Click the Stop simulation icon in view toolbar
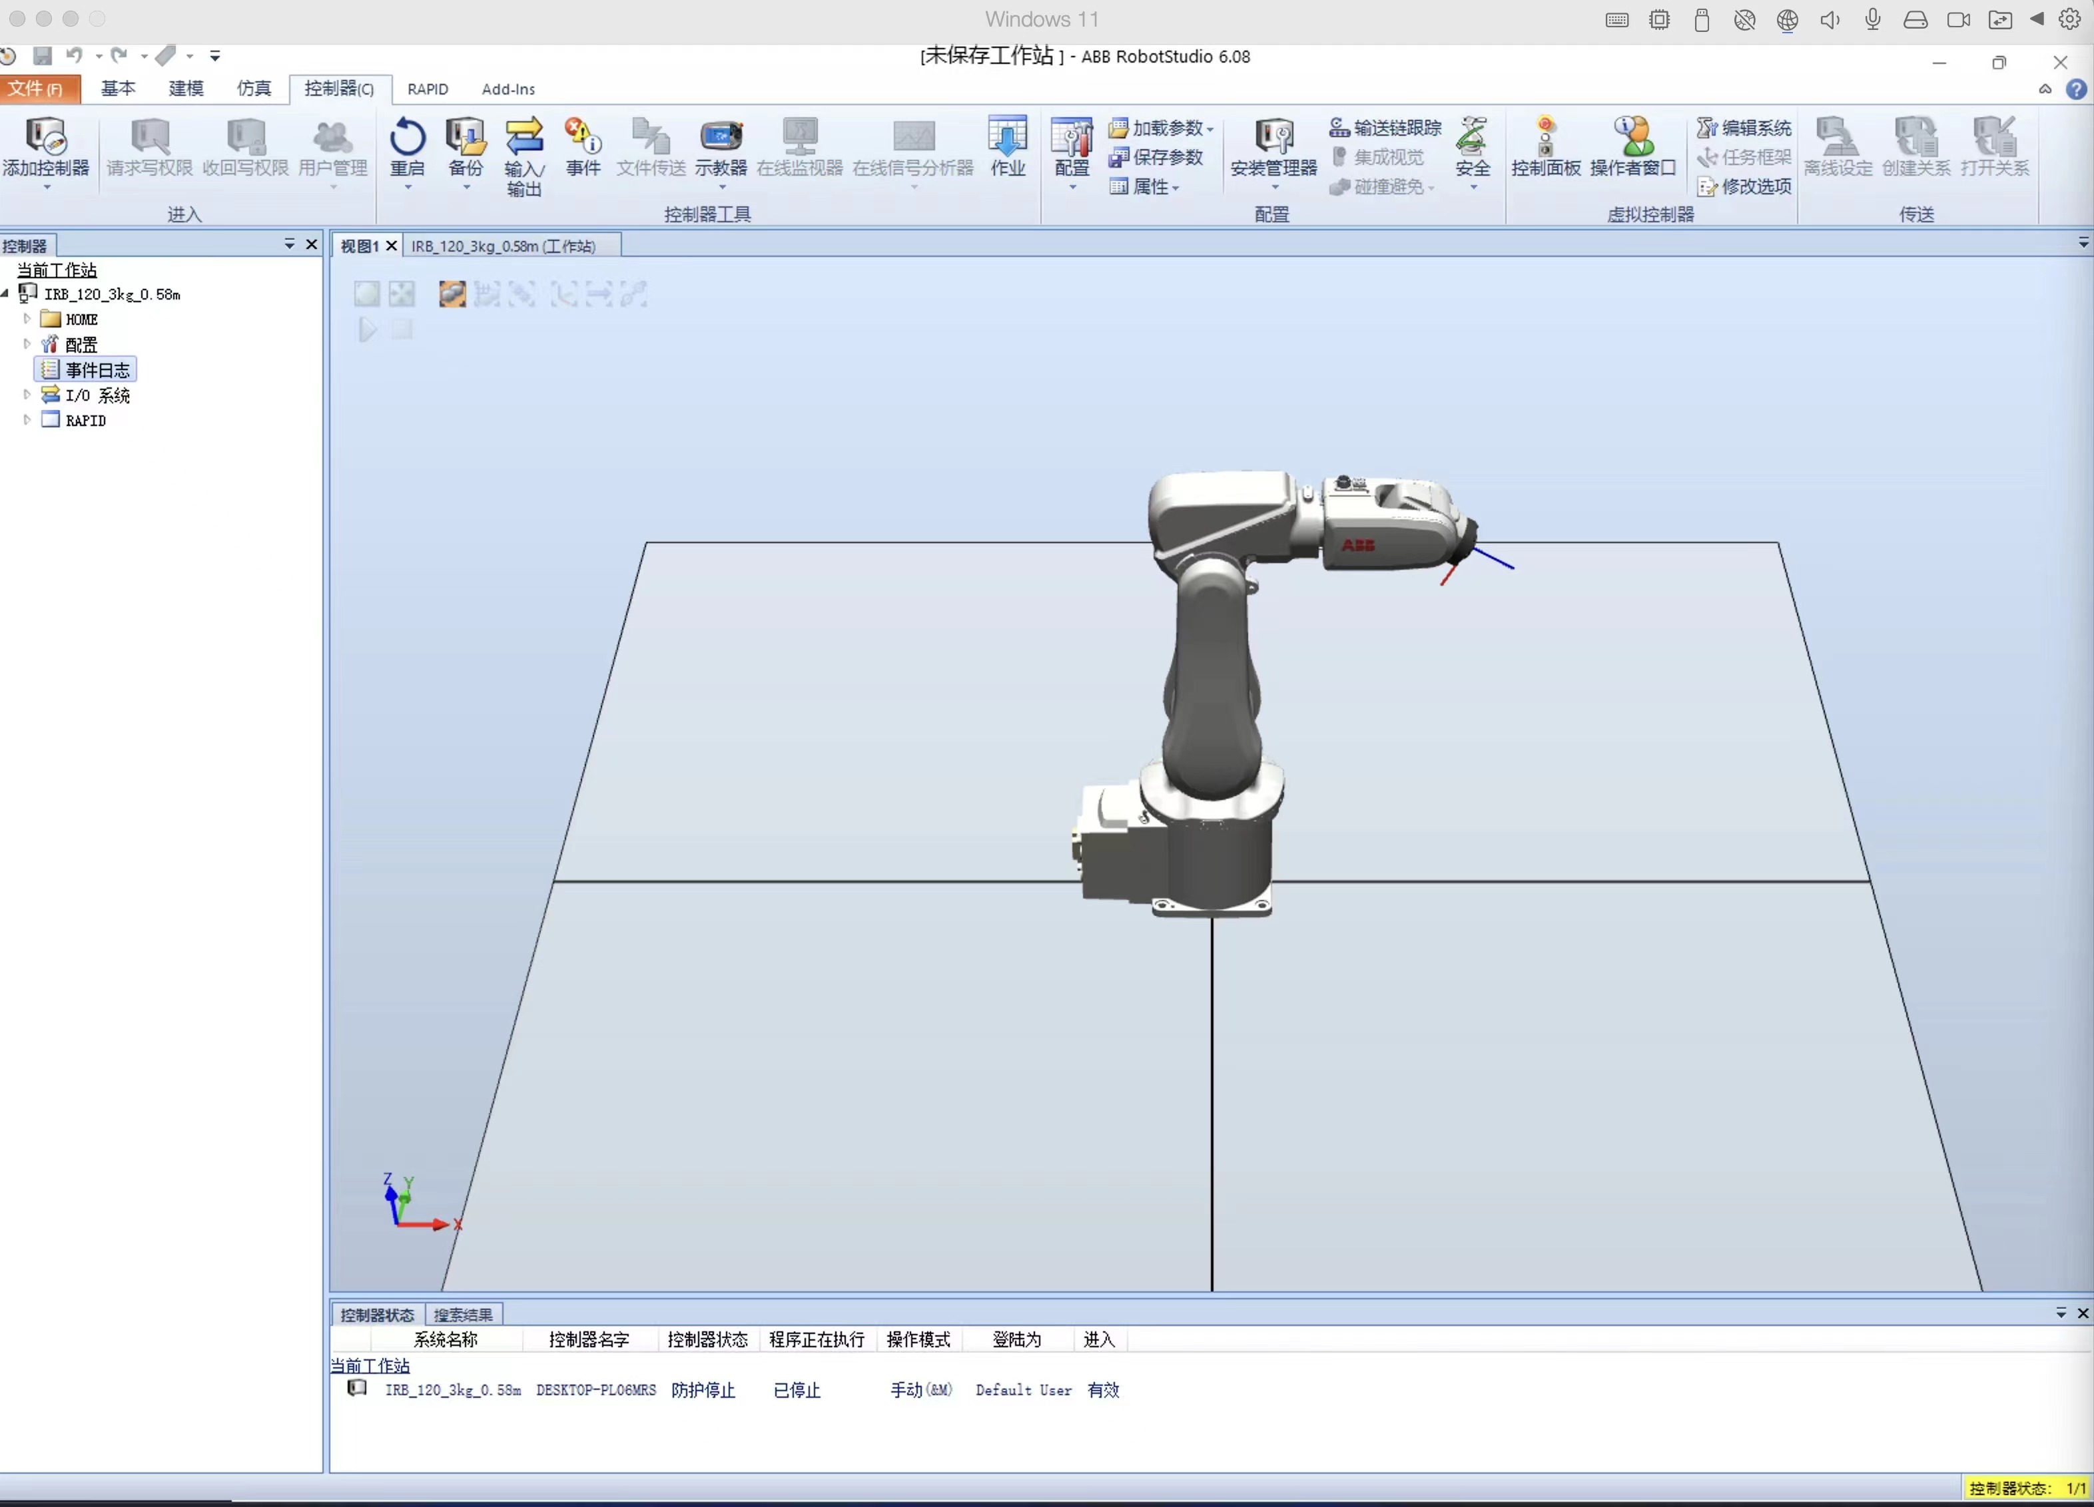The image size is (2094, 1507). 402,329
